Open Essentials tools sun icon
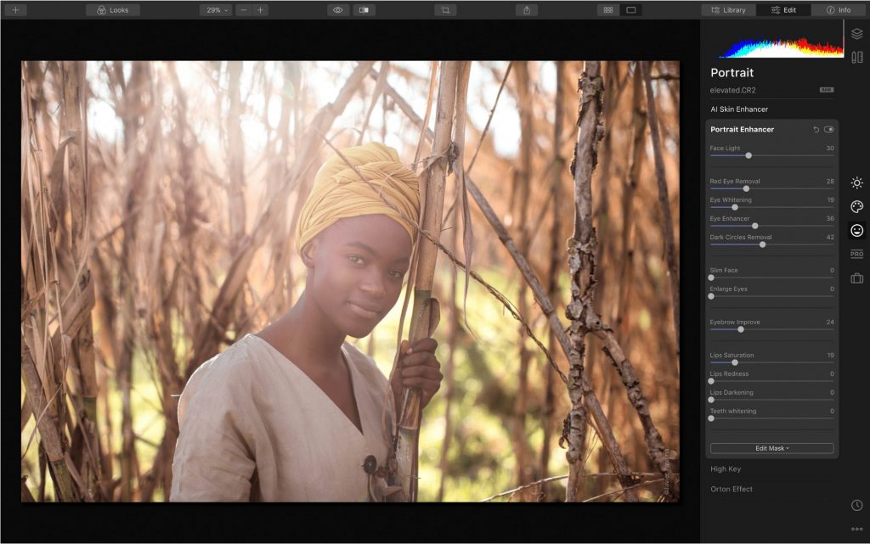870x544 pixels. tap(856, 182)
